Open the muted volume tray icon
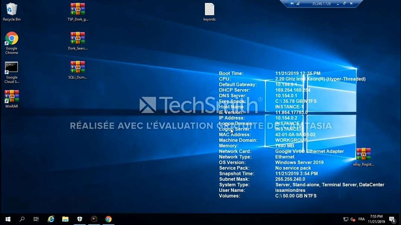This screenshot has height=225, width=401. point(353,219)
